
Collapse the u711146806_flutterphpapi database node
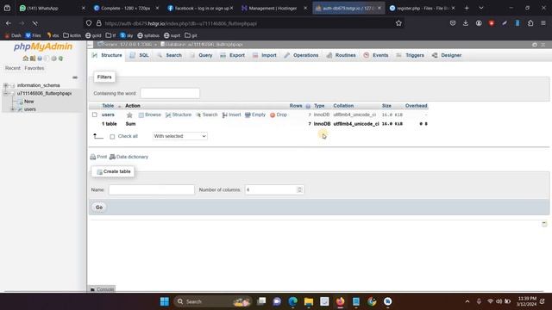pyautogui.click(x=6, y=94)
